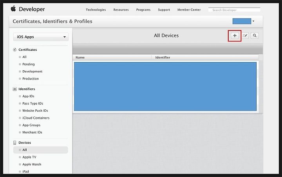The image size is (282, 177).
Task: Open the Developer home link
Action: (x=32, y=9)
